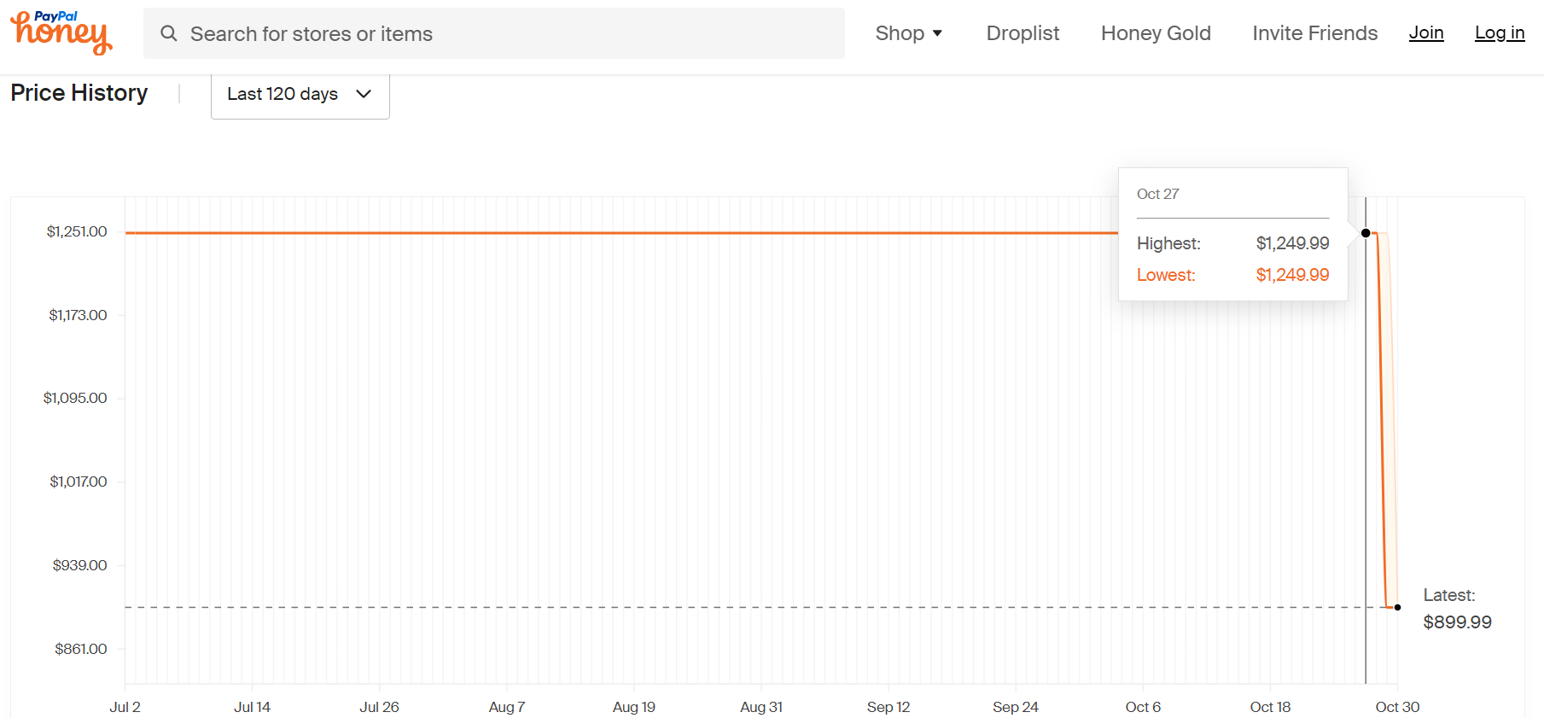Viewport: 1544px width, 718px height.
Task: Click the $1,251.00 y-axis label
Action: click(x=77, y=231)
